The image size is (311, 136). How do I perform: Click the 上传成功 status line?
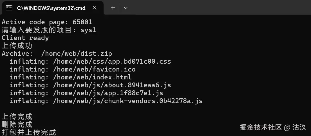click(x=17, y=46)
